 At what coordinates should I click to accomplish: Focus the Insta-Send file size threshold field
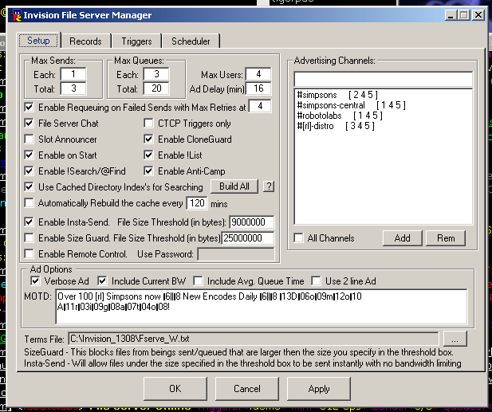251,222
